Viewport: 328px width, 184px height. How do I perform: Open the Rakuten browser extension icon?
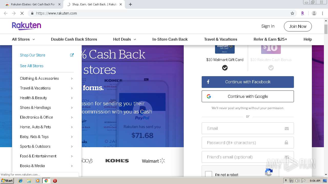(303, 13)
